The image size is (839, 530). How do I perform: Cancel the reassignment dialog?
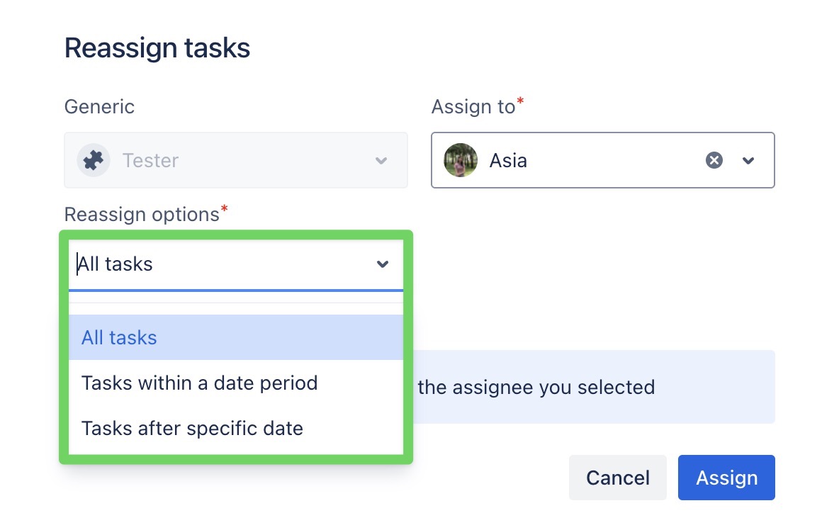[x=617, y=478]
